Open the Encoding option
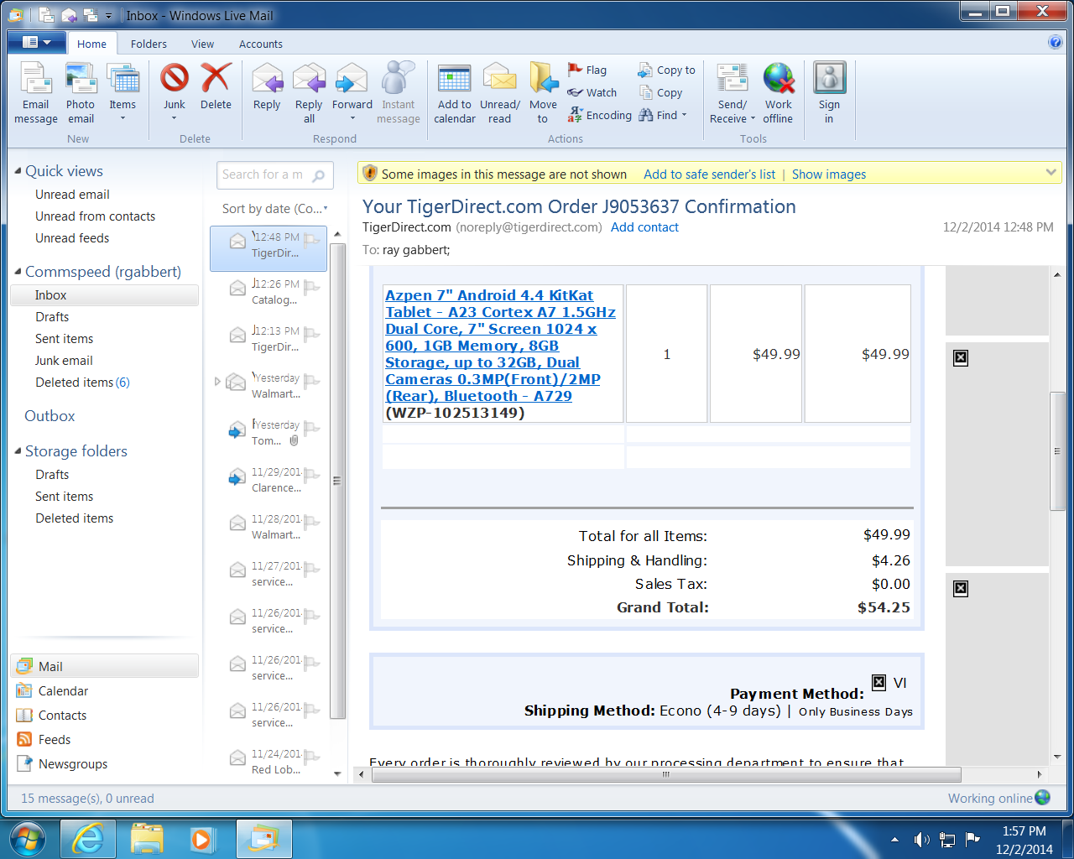Screen dimensions: 1074x859 coord(600,115)
